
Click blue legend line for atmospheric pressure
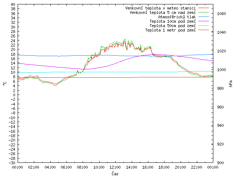[x=203, y=17]
